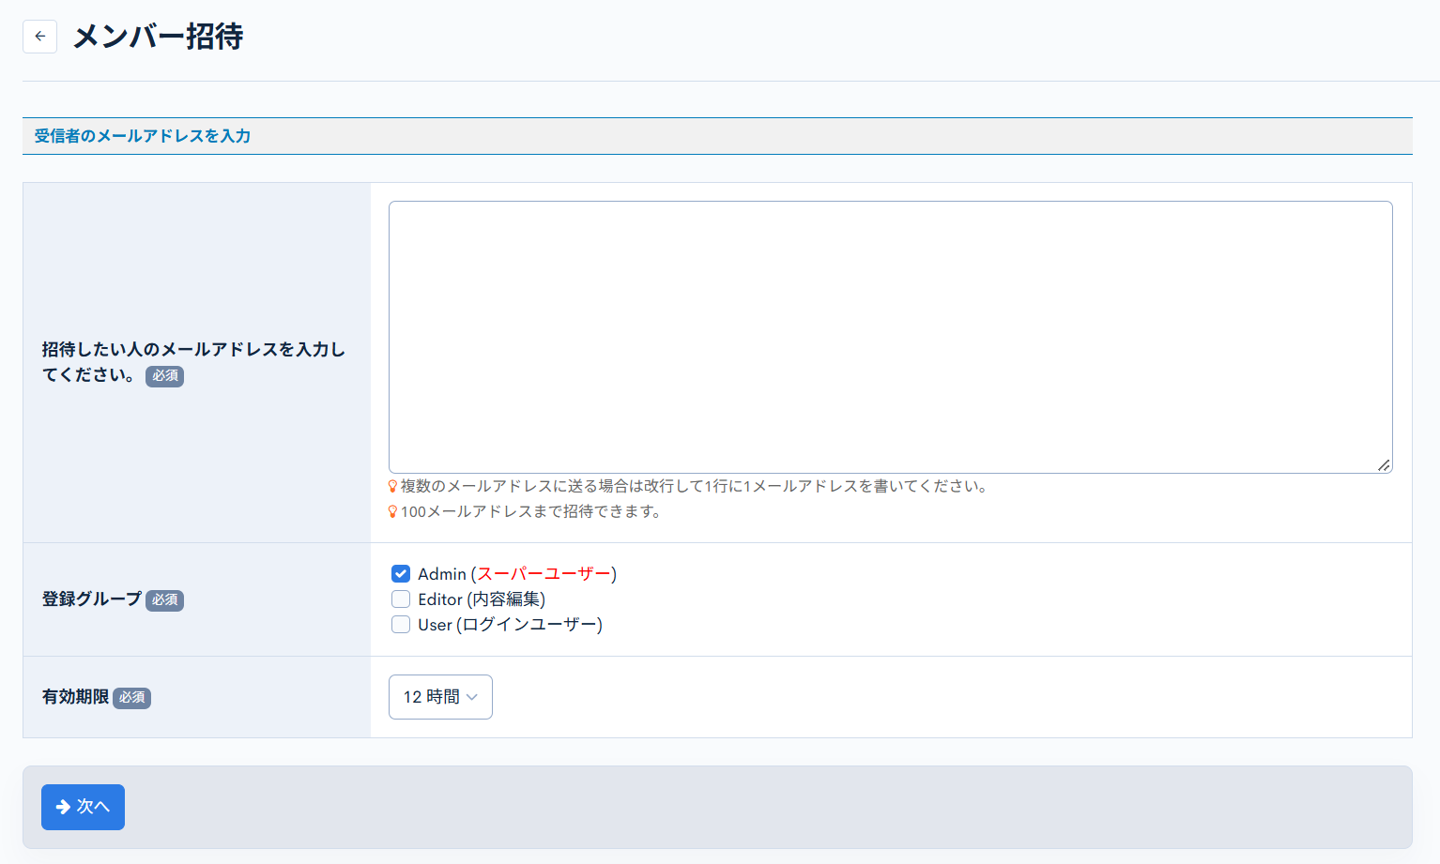Enable the User (ログインユーザー) checkbox

tap(401, 625)
